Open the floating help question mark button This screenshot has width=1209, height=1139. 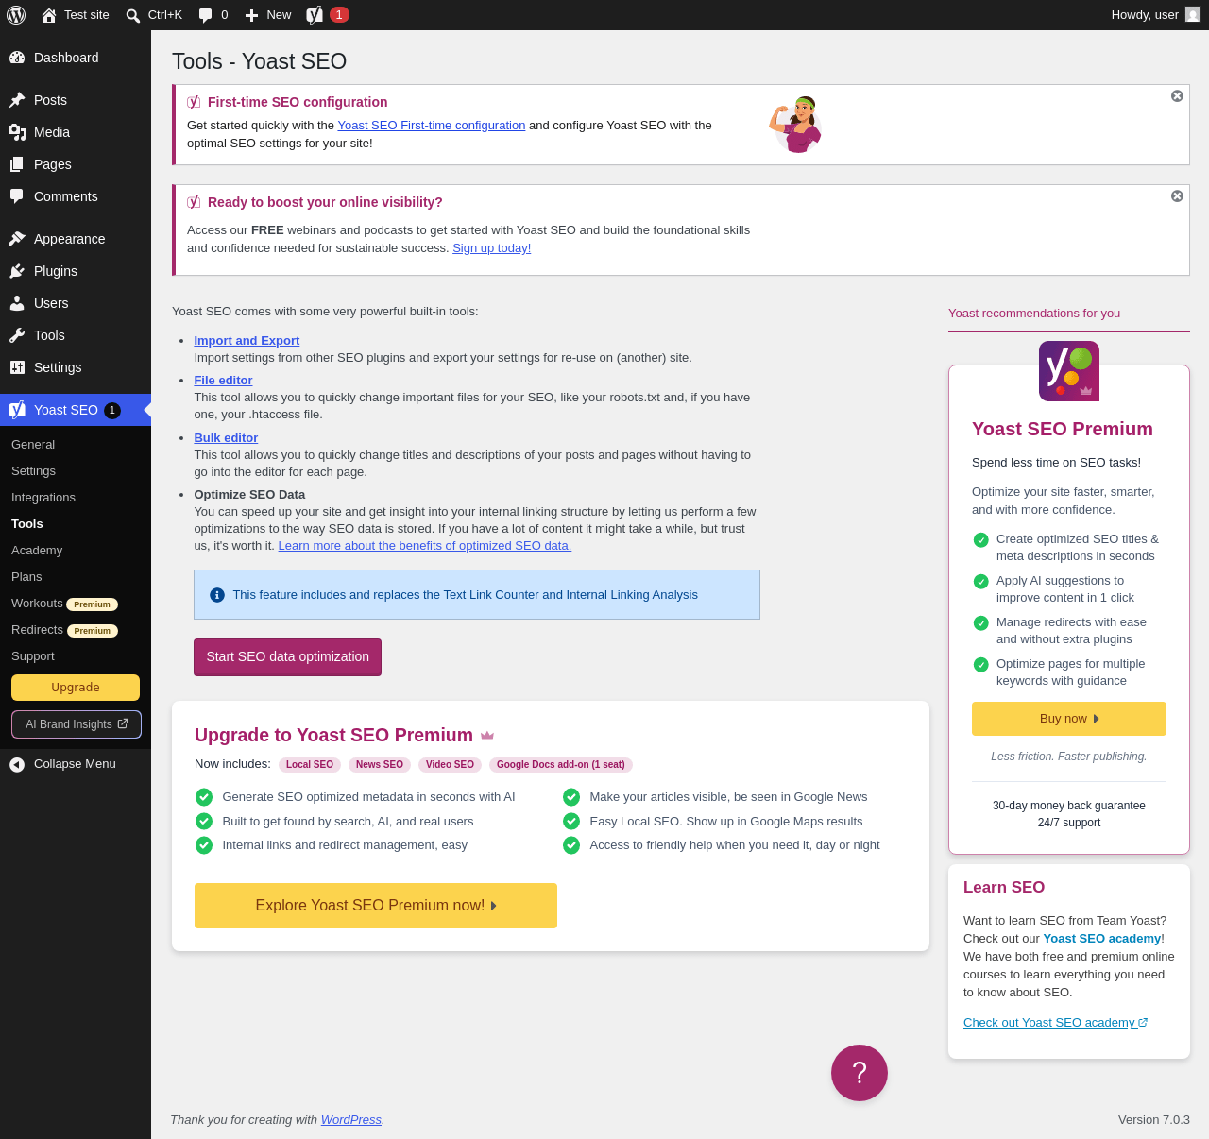pyautogui.click(x=860, y=1073)
